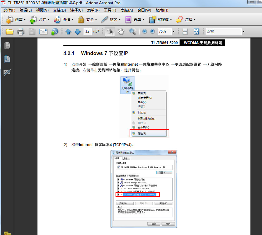
Task: Zoom in with the plus button
Action: [x=152, y=32]
